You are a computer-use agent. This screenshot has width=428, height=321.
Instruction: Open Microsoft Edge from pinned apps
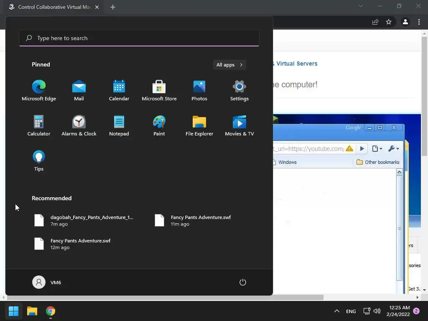[x=39, y=91]
